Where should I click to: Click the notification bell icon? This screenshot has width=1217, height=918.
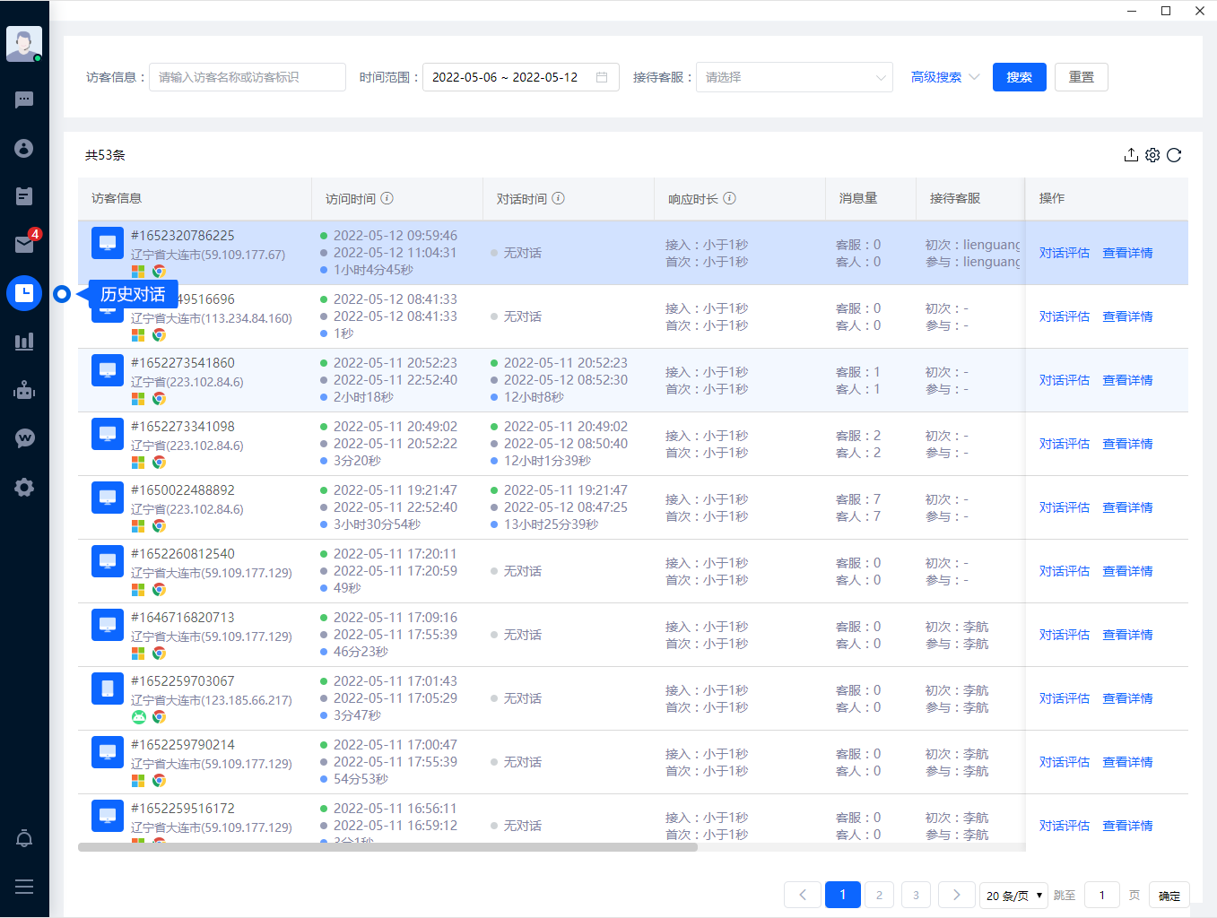pyautogui.click(x=24, y=838)
